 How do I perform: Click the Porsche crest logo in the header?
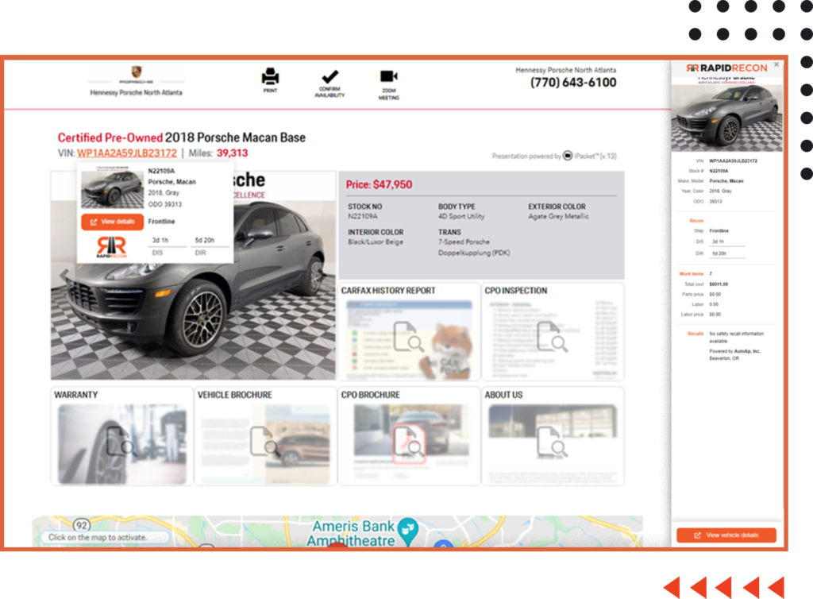136,71
